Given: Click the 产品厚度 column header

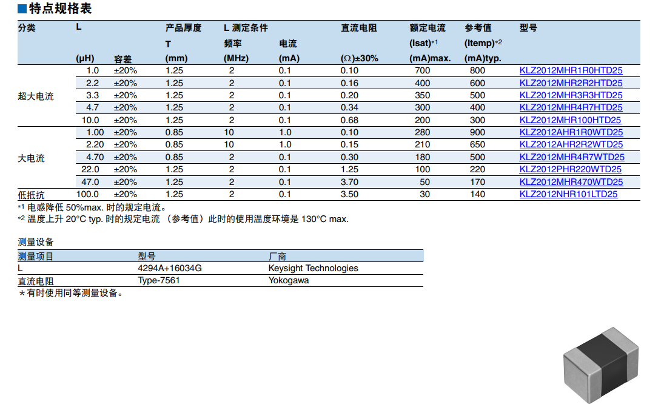Looking at the screenshot, I should point(183,28).
